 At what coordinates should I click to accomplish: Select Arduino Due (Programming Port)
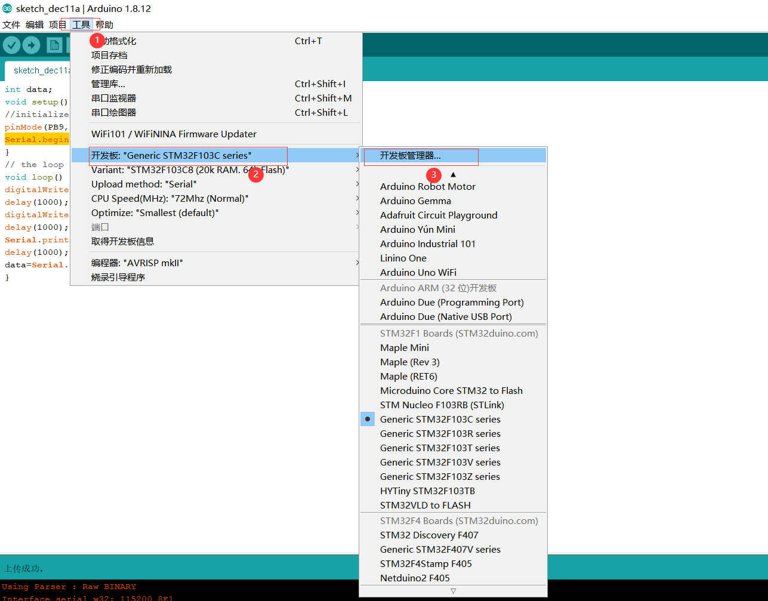(x=454, y=302)
